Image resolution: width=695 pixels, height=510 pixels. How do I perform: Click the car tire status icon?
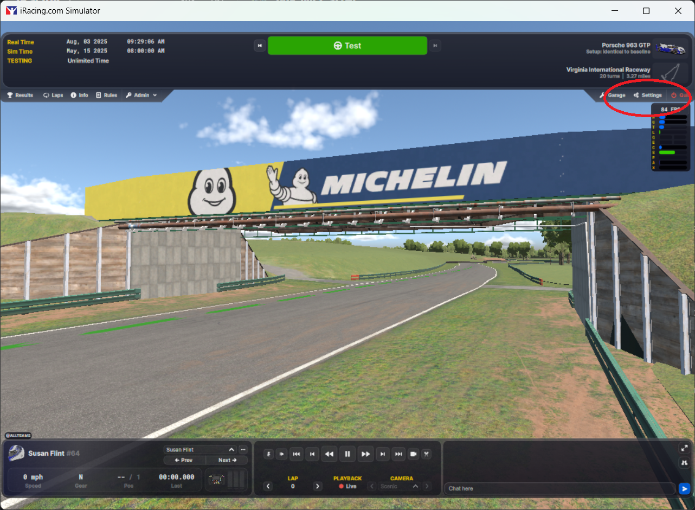(218, 480)
